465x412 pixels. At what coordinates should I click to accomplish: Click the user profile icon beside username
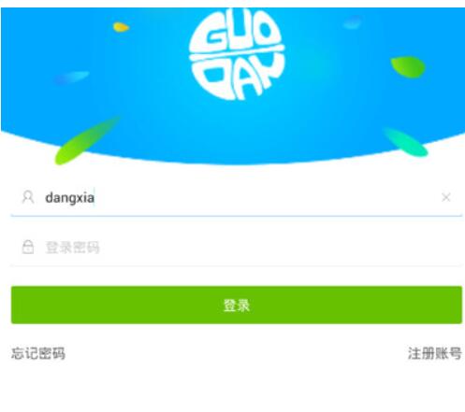click(x=28, y=197)
